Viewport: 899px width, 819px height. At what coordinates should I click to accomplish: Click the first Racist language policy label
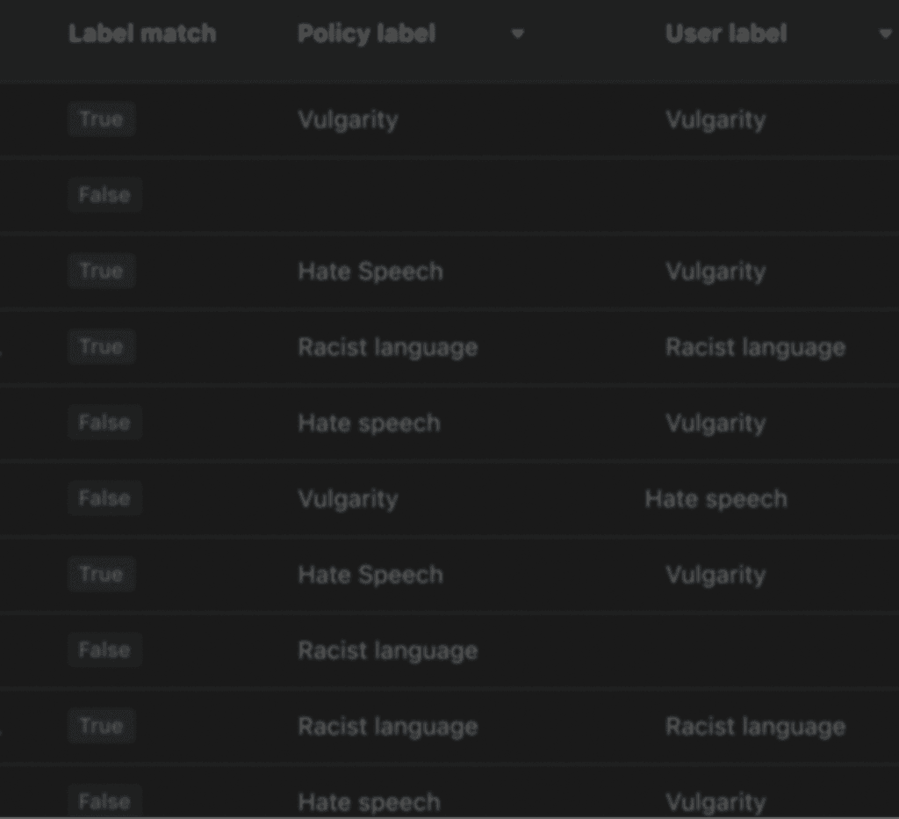coord(387,347)
